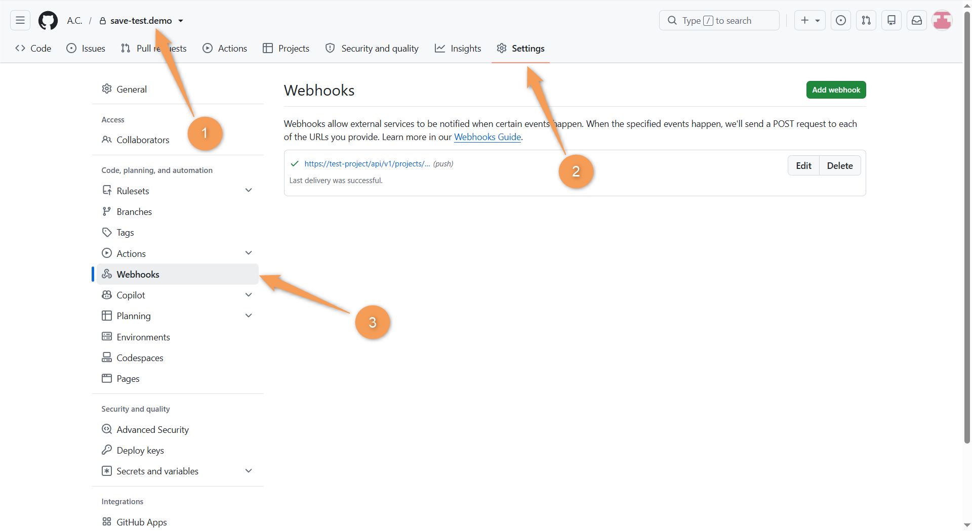Delete the test-project webhook

click(x=840, y=165)
